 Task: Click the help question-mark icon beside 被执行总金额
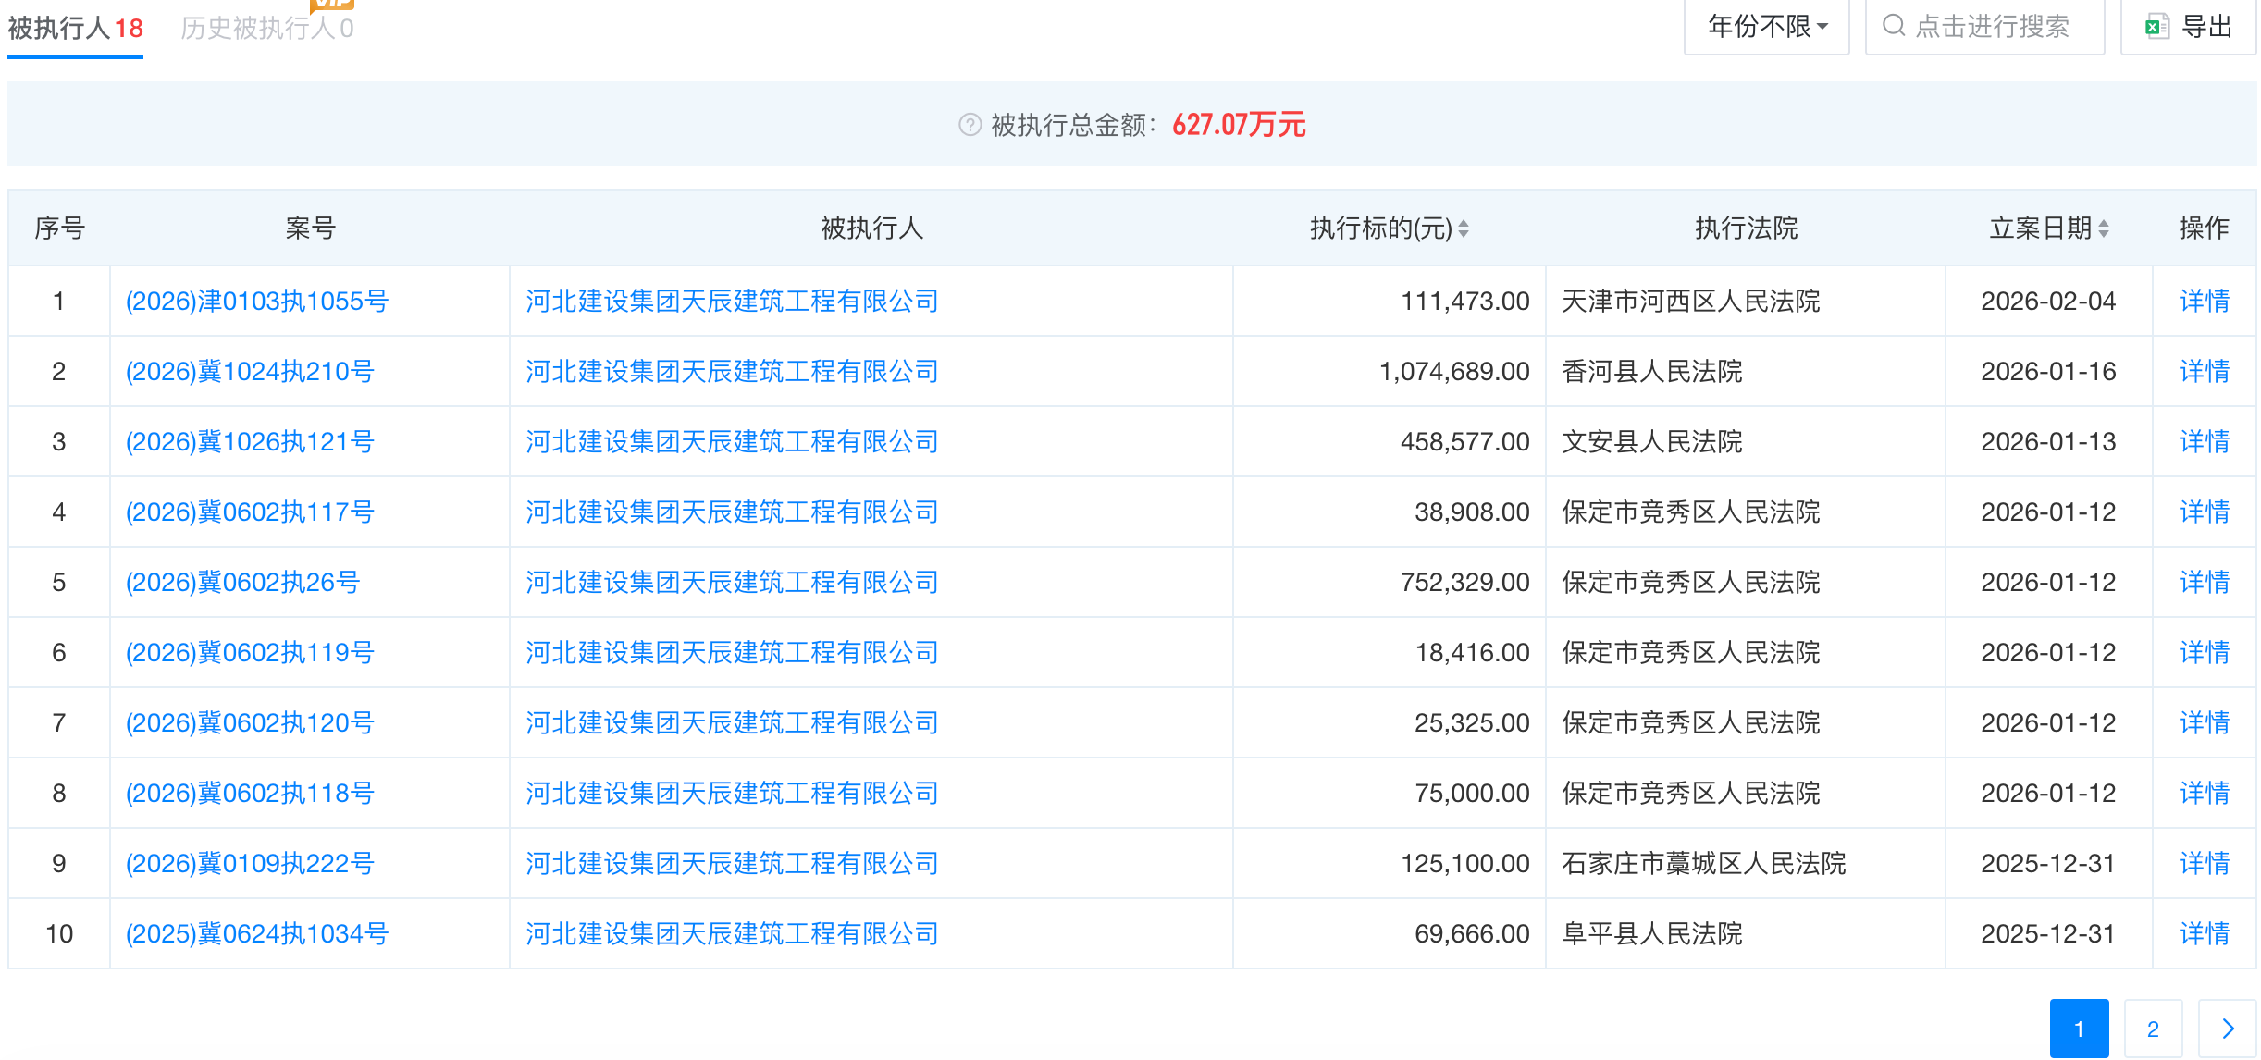[969, 125]
